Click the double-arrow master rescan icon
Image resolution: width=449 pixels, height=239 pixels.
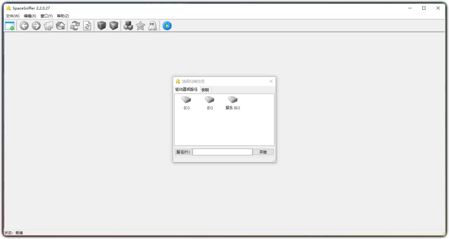tap(75, 26)
